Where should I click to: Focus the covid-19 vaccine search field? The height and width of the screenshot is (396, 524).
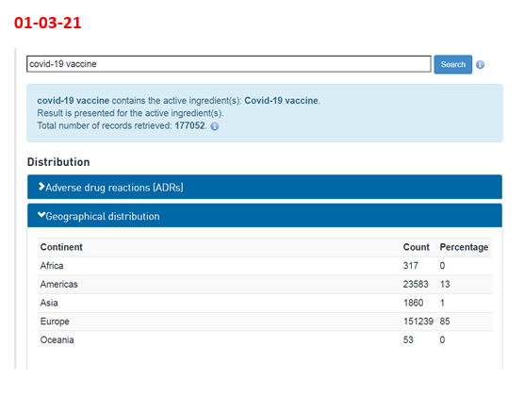point(229,64)
